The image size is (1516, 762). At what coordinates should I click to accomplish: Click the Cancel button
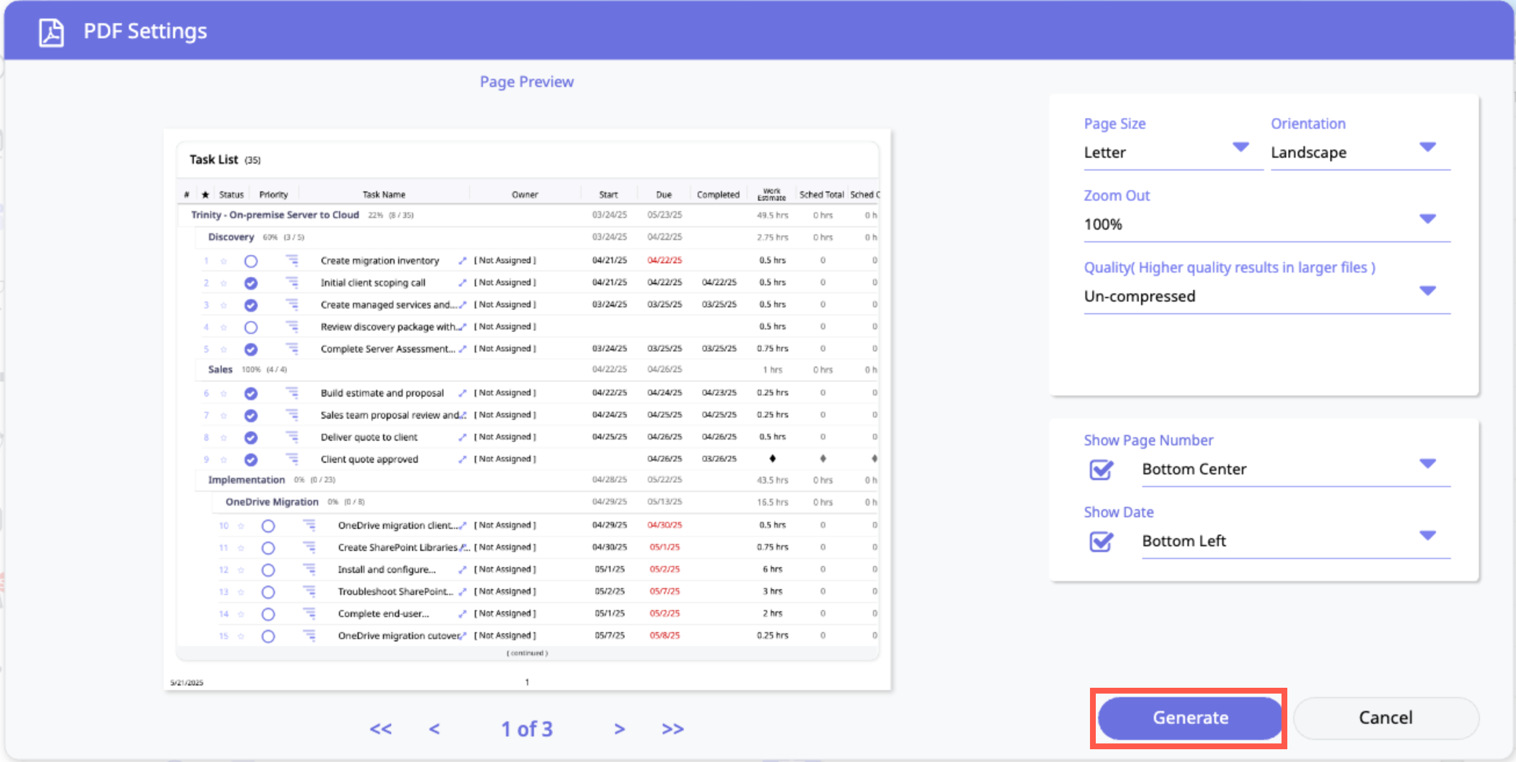click(1385, 717)
